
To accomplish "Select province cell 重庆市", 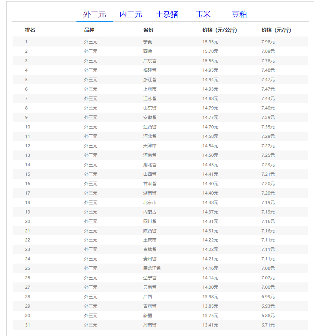I will pyautogui.click(x=150, y=240).
